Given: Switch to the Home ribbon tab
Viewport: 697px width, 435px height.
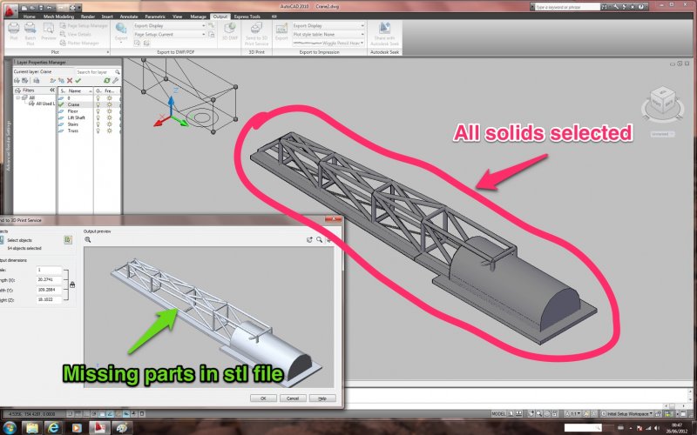Looking at the screenshot, I should point(30,17).
